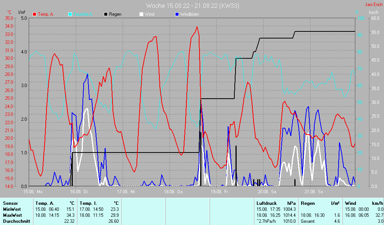
Task: Click the 'Jarz Erich' author text
Action: 374,4
